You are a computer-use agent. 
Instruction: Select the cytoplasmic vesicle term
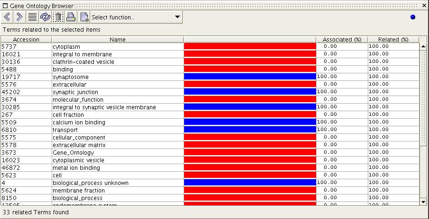pos(78,160)
